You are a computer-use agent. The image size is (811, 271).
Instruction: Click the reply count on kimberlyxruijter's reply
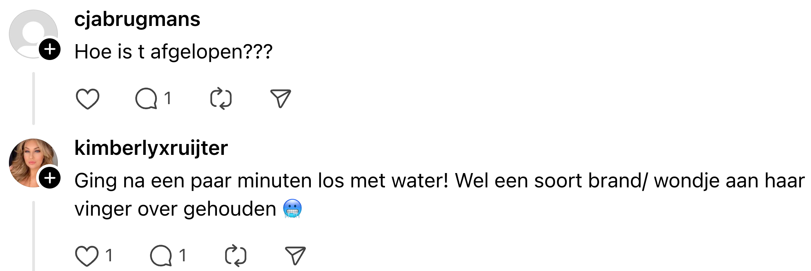tap(182, 256)
